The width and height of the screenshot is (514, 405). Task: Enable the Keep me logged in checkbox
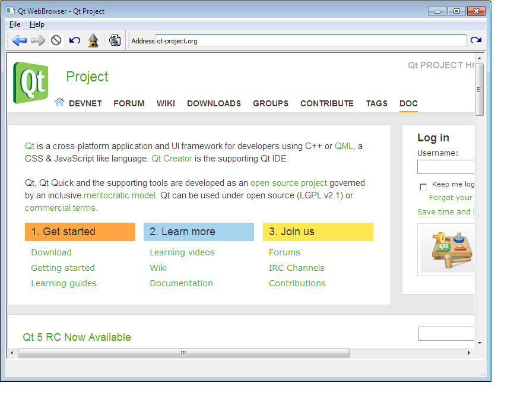click(423, 186)
